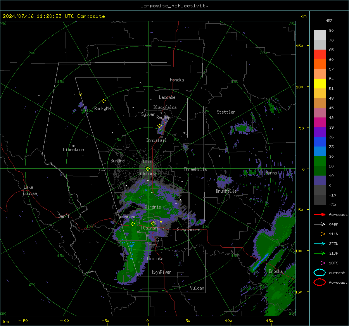Image resolution: width=349 pixels, height=326 pixels.
Task: Click the Calgary city label
Action: coord(151,228)
